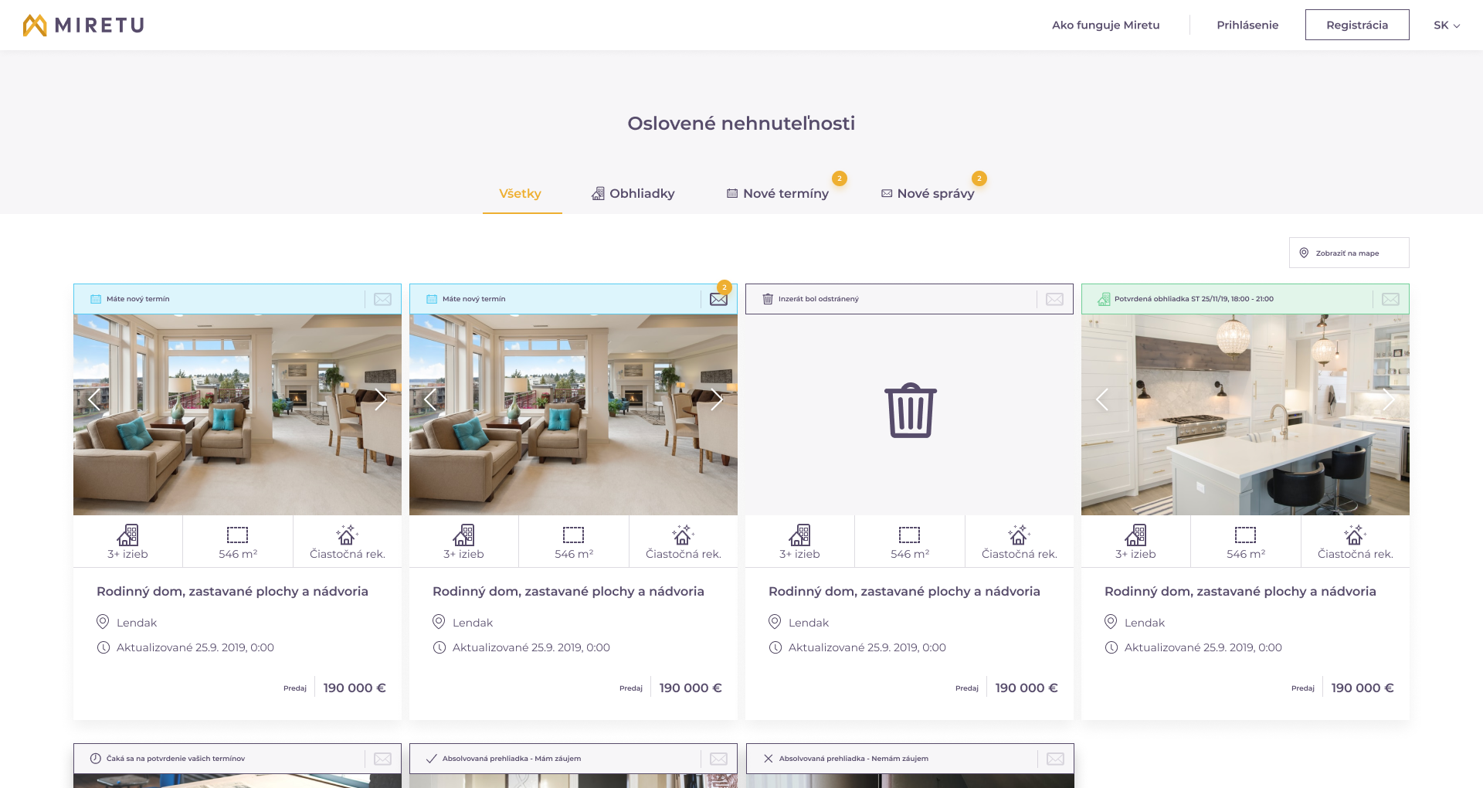
Task: Open living room photo on first card
Action: [x=237, y=415]
